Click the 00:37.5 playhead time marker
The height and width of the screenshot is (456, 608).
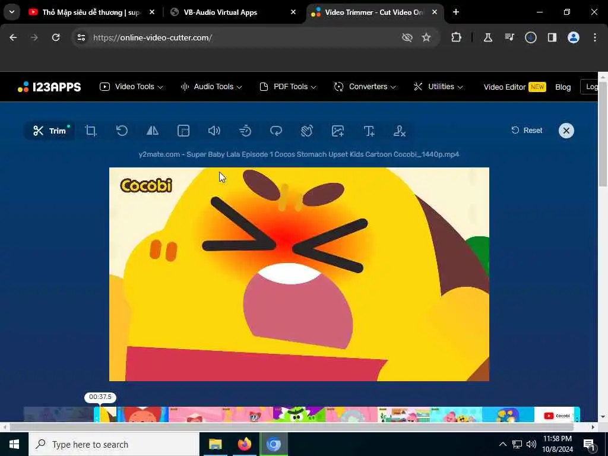(100, 397)
